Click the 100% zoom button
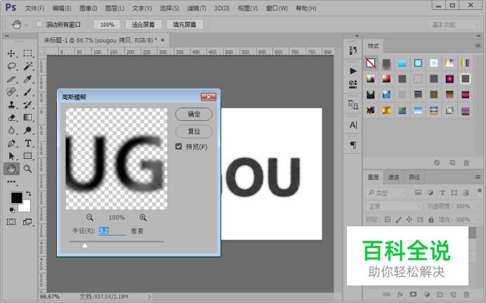Image resolution: width=486 pixels, height=303 pixels. pos(107,25)
